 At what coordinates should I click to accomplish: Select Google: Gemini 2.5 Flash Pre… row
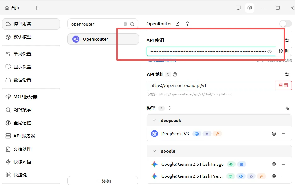point(219,176)
